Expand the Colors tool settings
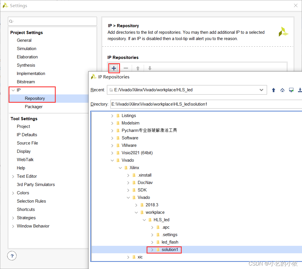The image size is (302, 269). click(x=13, y=193)
